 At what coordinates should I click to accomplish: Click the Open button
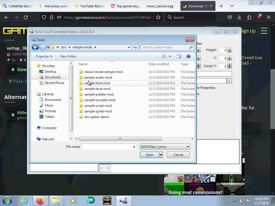tap(149, 155)
